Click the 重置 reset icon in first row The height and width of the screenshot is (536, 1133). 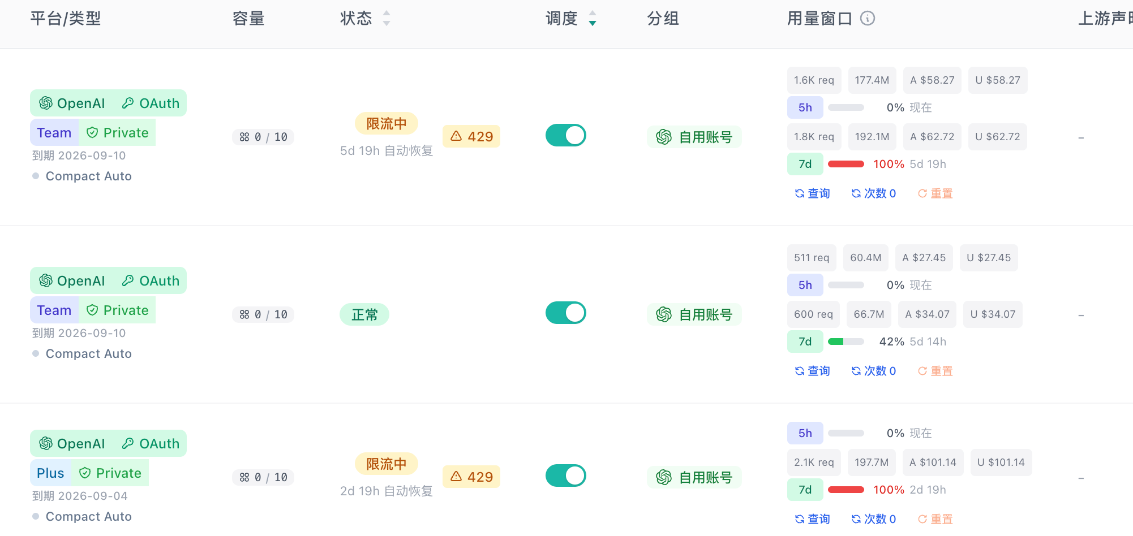pyautogui.click(x=922, y=193)
